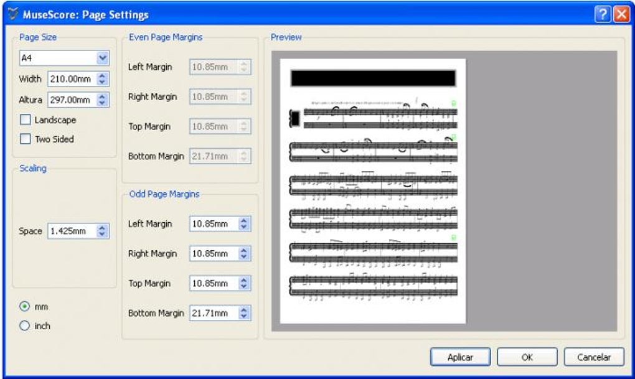Enable Two Sided page layout
The image size is (635, 379).
point(24,139)
